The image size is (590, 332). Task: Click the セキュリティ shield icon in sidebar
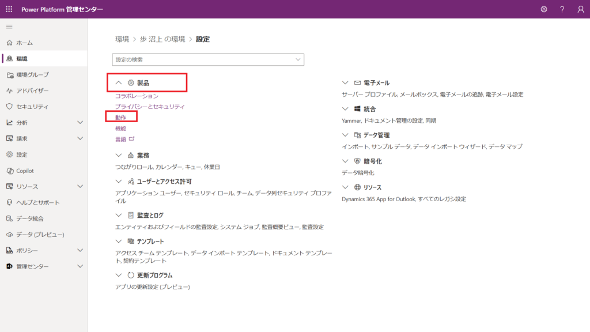pyautogui.click(x=9, y=107)
